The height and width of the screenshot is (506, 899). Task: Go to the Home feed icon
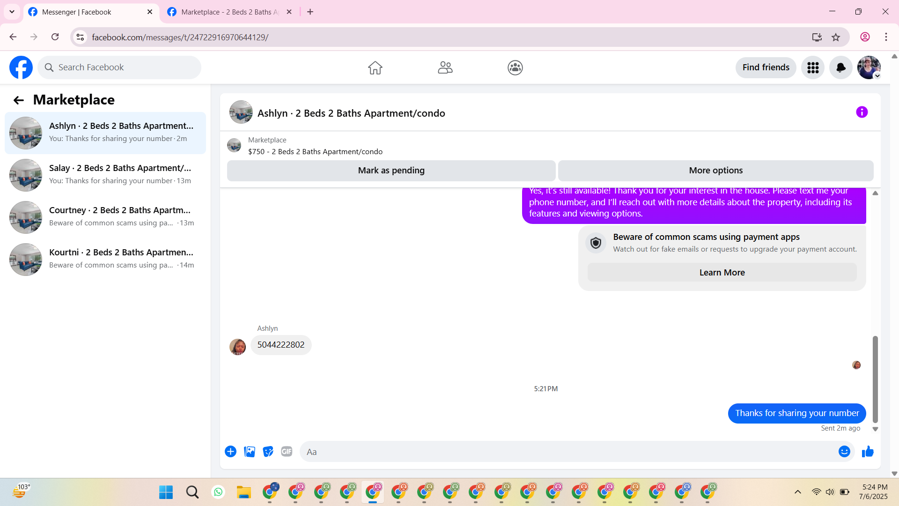click(375, 67)
